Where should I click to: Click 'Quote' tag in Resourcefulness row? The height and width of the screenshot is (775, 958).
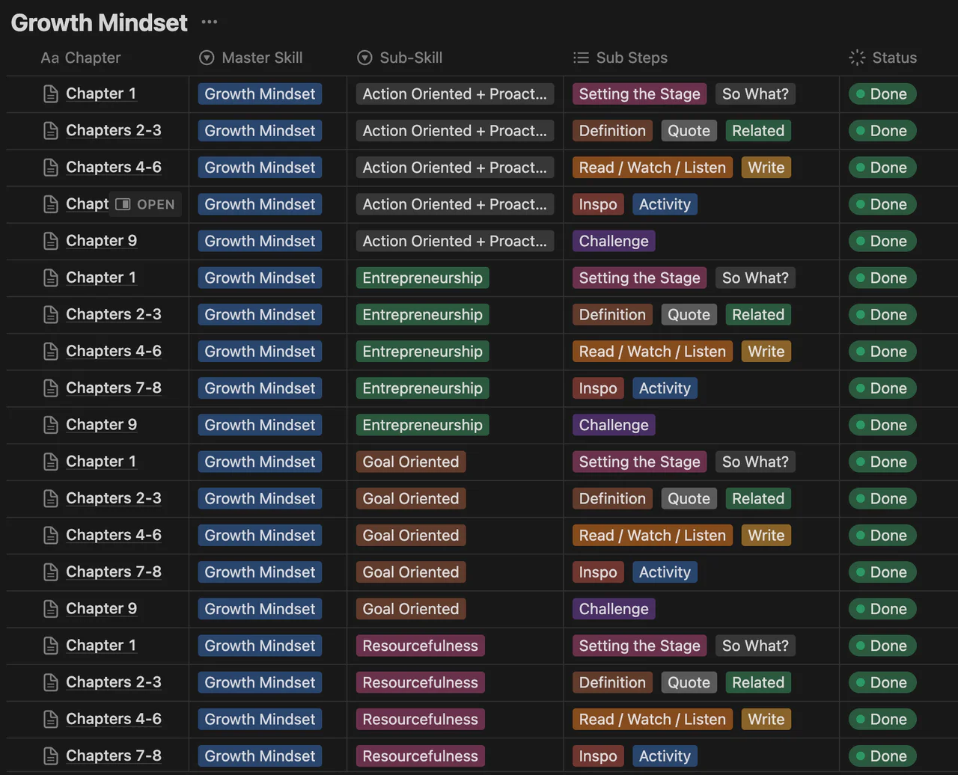click(689, 682)
